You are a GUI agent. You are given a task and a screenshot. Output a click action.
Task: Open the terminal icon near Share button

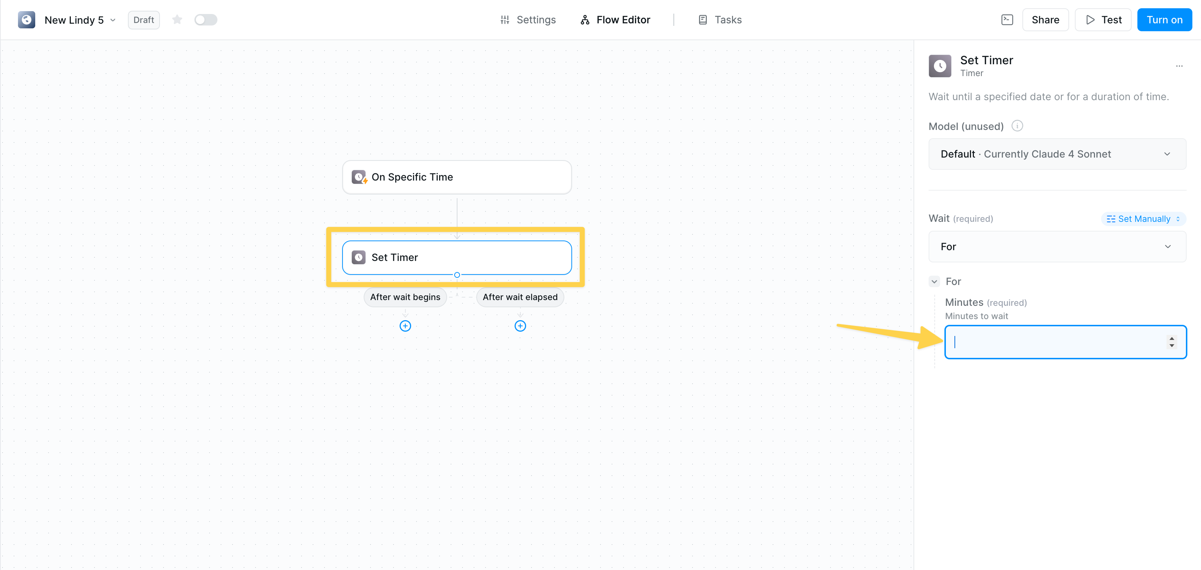[1007, 19]
